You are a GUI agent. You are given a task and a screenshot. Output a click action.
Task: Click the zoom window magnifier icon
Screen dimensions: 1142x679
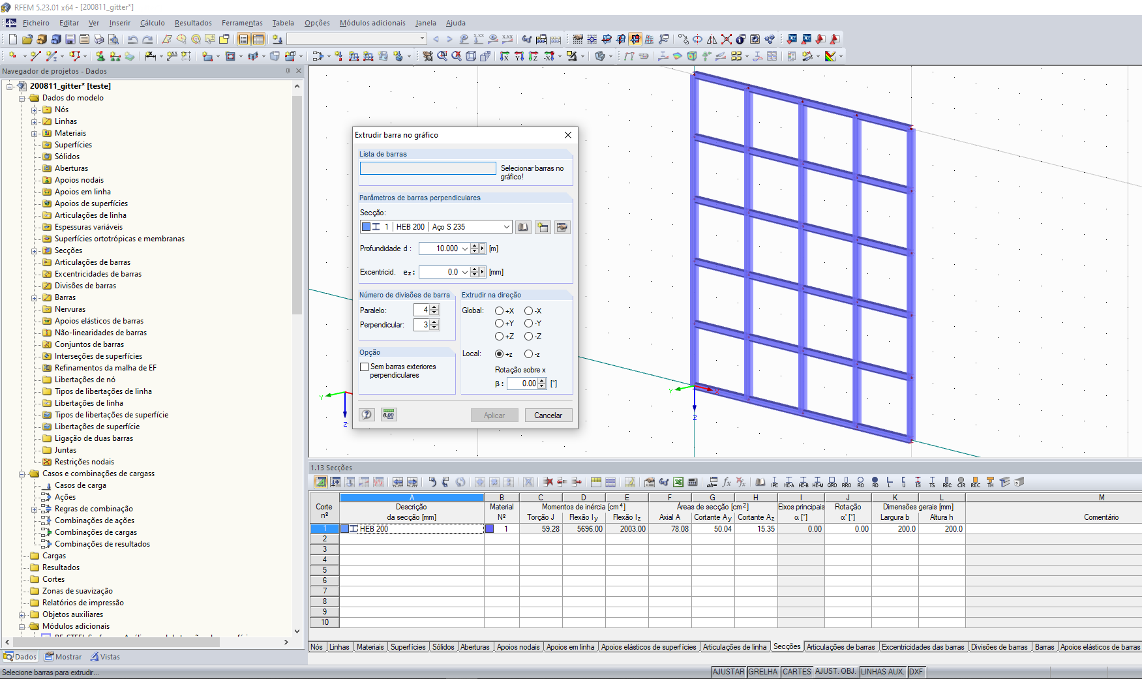442,56
